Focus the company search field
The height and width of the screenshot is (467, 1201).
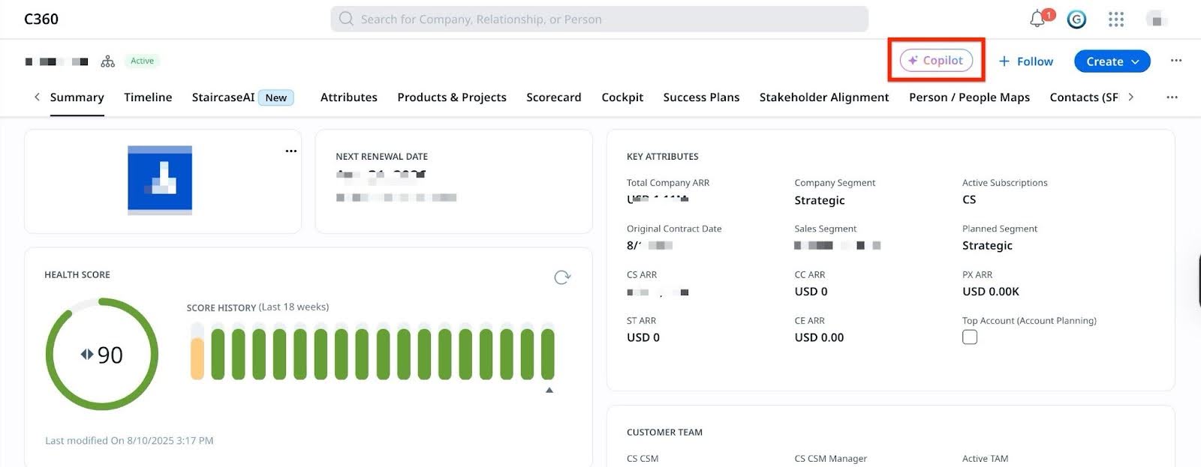[599, 19]
